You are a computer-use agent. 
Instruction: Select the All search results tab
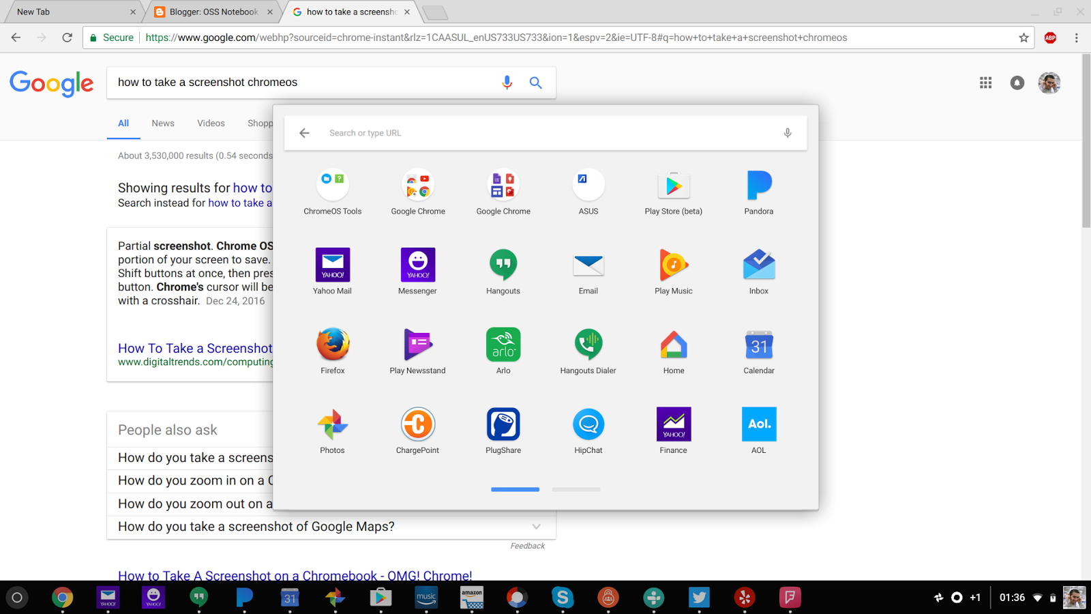coord(123,123)
